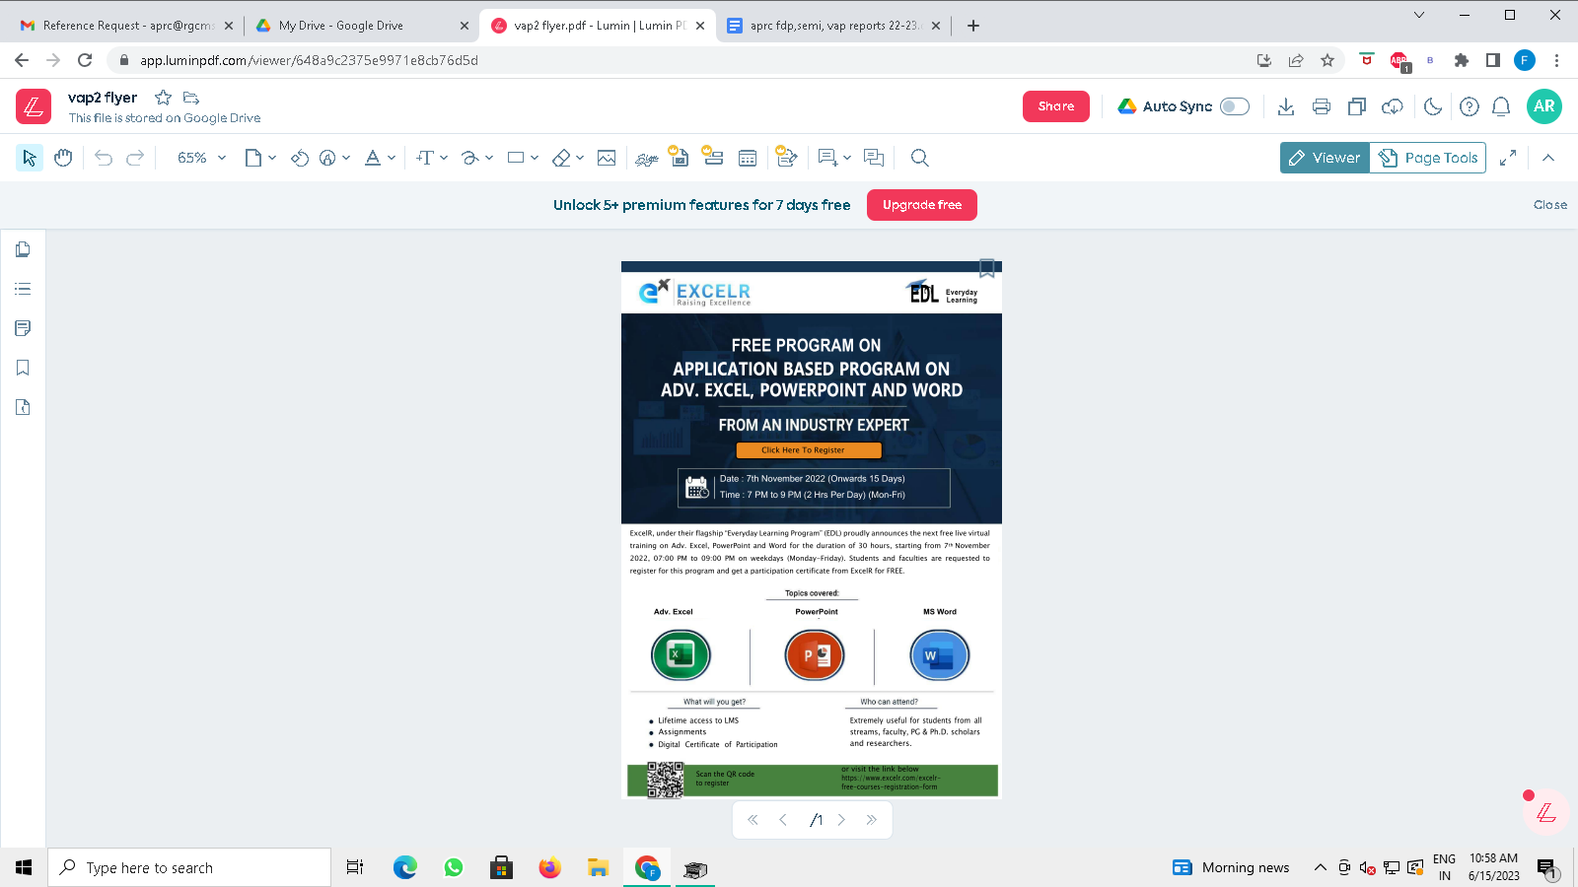Image resolution: width=1578 pixels, height=887 pixels.
Task: Expand the page layout dropdown arrow
Action: (272, 158)
